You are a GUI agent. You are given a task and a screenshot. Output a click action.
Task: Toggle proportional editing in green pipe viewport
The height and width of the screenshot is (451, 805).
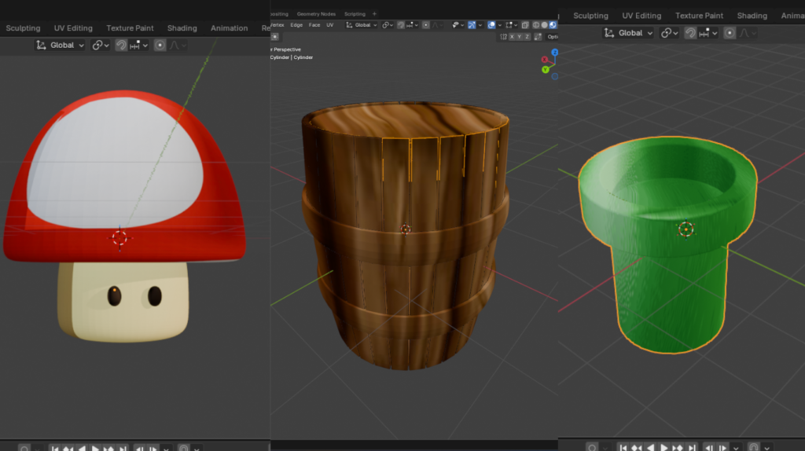click(730, 33)
